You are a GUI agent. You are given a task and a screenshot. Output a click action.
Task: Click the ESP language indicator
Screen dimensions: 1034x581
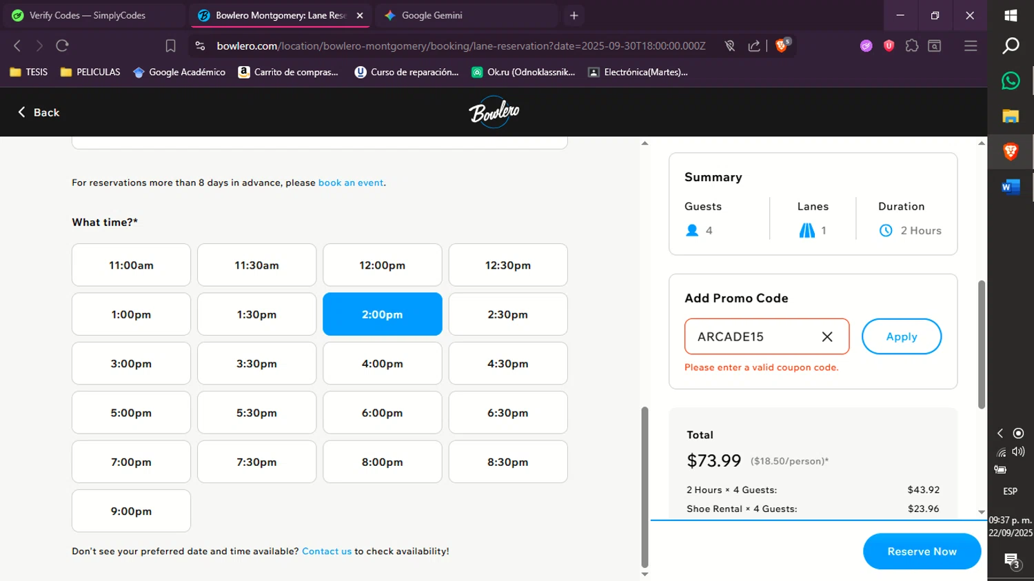pos(1010,491)
